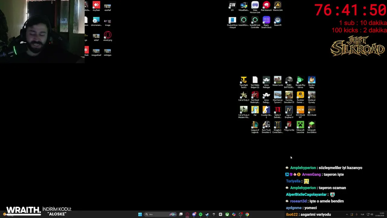Open the Windows Start menu
Image resolution: width=387 pixels, height=218 pixels.
(x=140, y=214)
